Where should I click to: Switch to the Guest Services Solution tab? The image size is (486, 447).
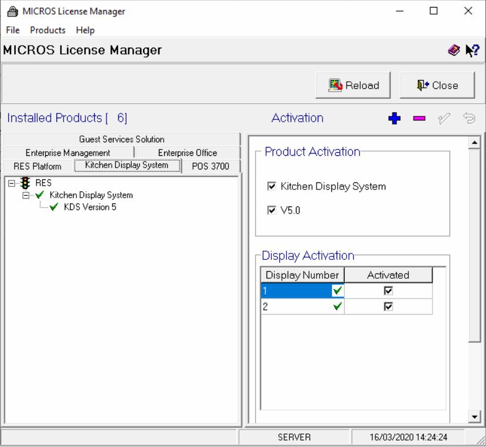pyautogui.click(x=121, y=139)
